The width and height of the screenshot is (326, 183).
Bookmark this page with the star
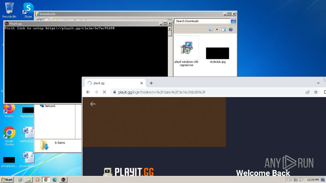tap(316, 92)
